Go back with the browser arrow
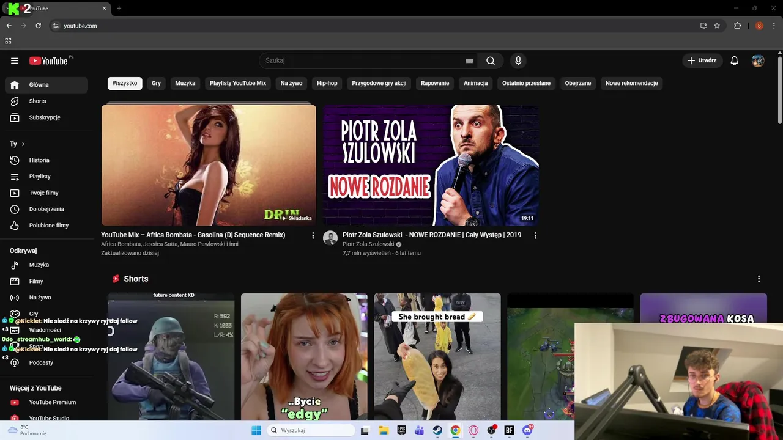Screen dimensions: 783x440 coord(9,26)
